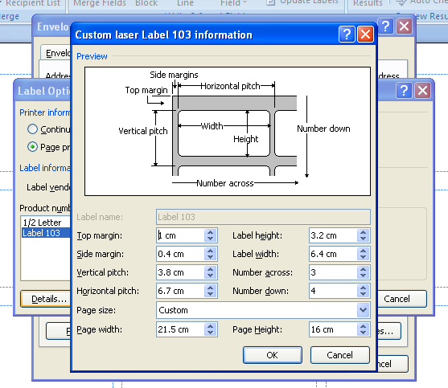Select Page printers radio in Label Options
Viewport: 448px width, 388px height.
coord(32,147)
